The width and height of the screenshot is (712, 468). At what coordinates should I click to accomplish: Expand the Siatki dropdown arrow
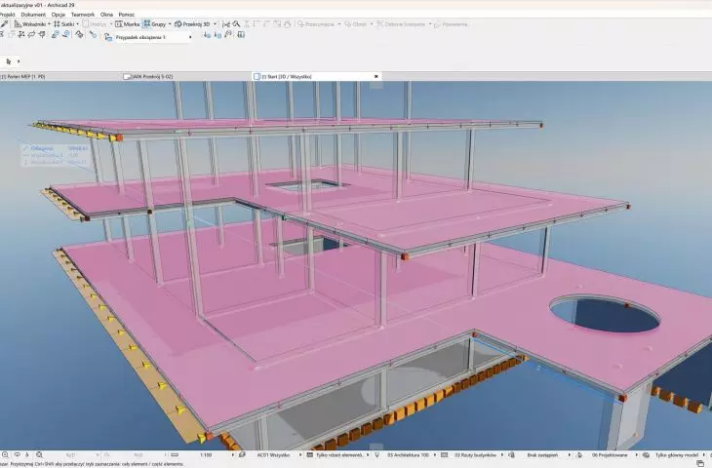(77, 24)
